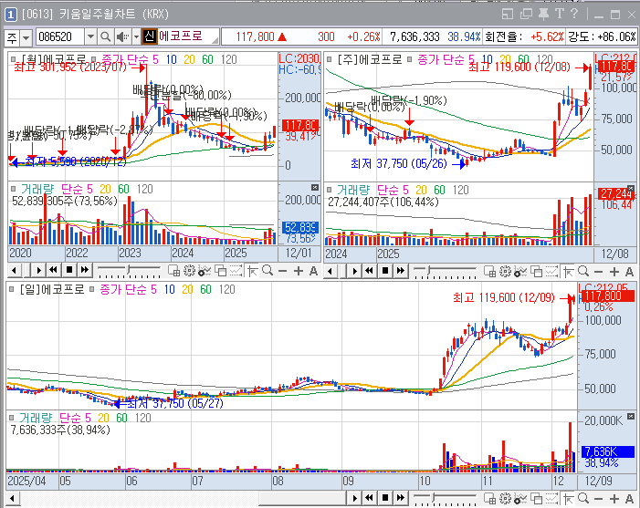
Task: Daily chart: click minus zoom-out icon
Action: click(x=598, y=498)
